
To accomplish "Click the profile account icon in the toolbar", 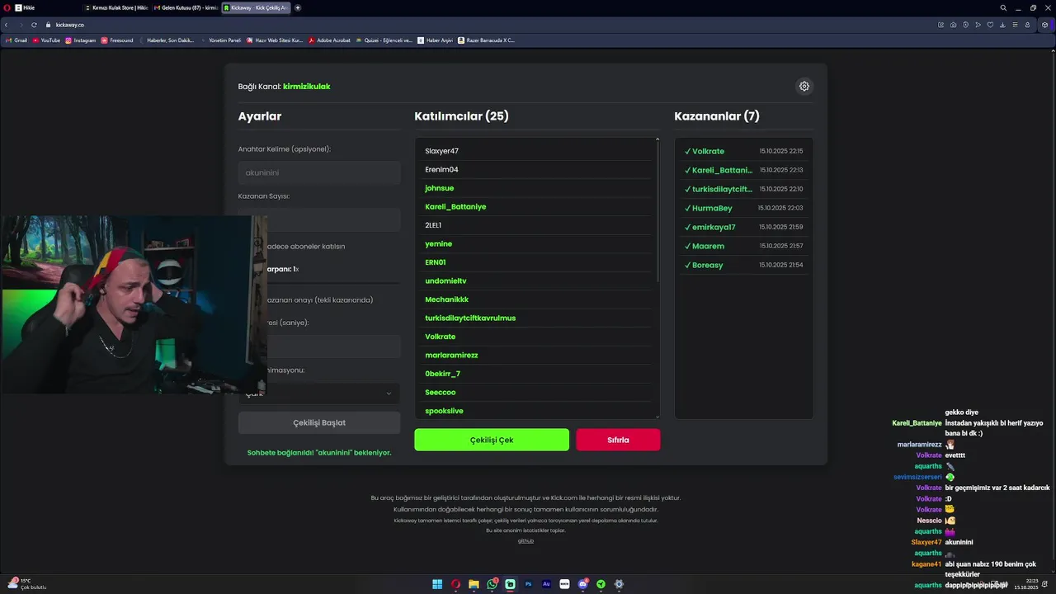I will [x=1027, y=25].
